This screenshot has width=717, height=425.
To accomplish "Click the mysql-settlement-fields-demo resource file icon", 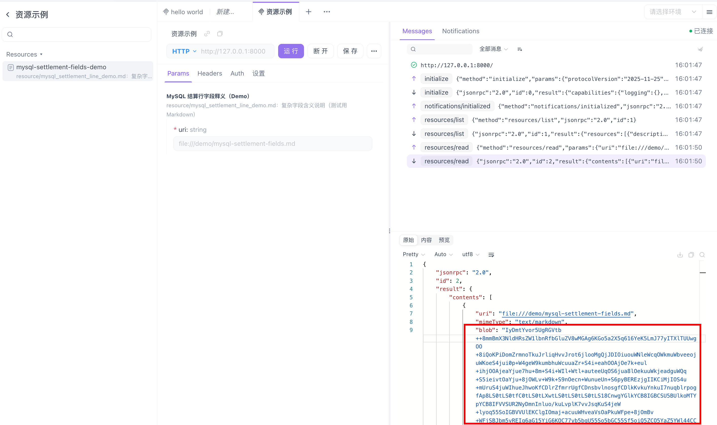I will (11, 68).
